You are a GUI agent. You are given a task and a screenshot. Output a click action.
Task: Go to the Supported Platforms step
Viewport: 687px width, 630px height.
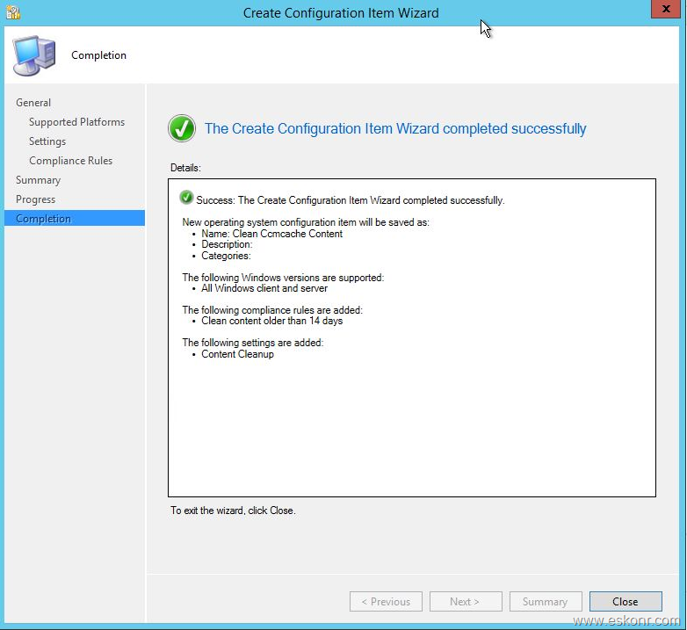[x=76, y=122]
